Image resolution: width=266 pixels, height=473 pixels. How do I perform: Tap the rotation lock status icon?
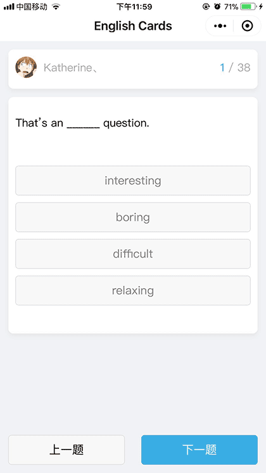(206, 6)
